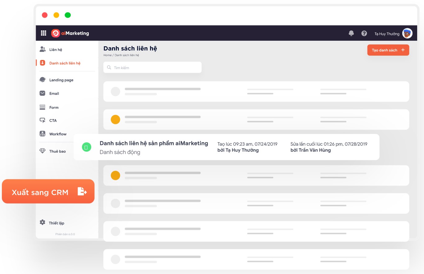
Task: Open the notifications bell
Action: tap(351, 33)
